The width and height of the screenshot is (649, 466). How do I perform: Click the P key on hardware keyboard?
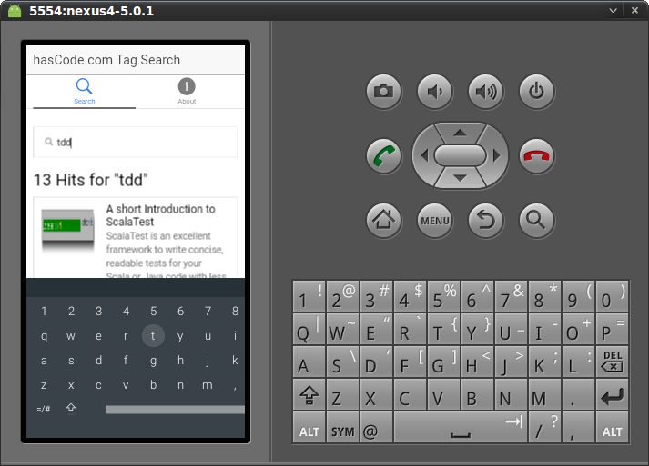[613, 329]
